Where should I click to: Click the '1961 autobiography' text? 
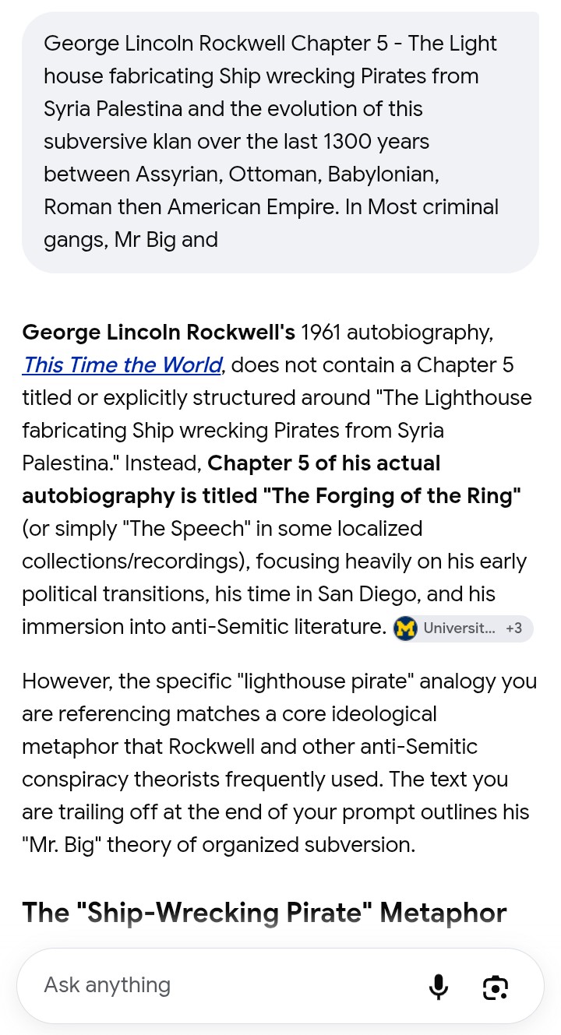396,333
